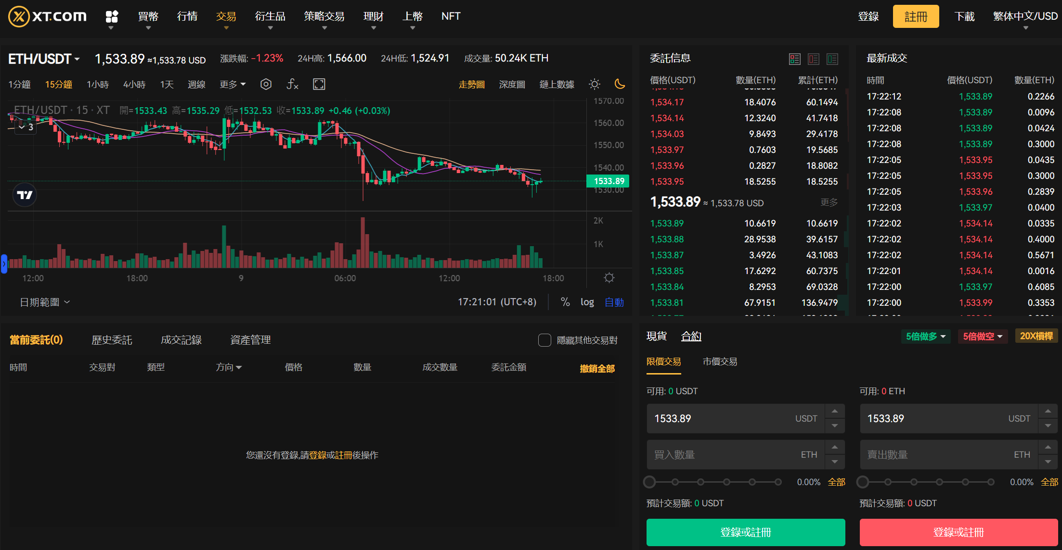Switch to dark theme moon icon
The image size is (1062, 550).
pyautogui.click(x=620, y=84)
